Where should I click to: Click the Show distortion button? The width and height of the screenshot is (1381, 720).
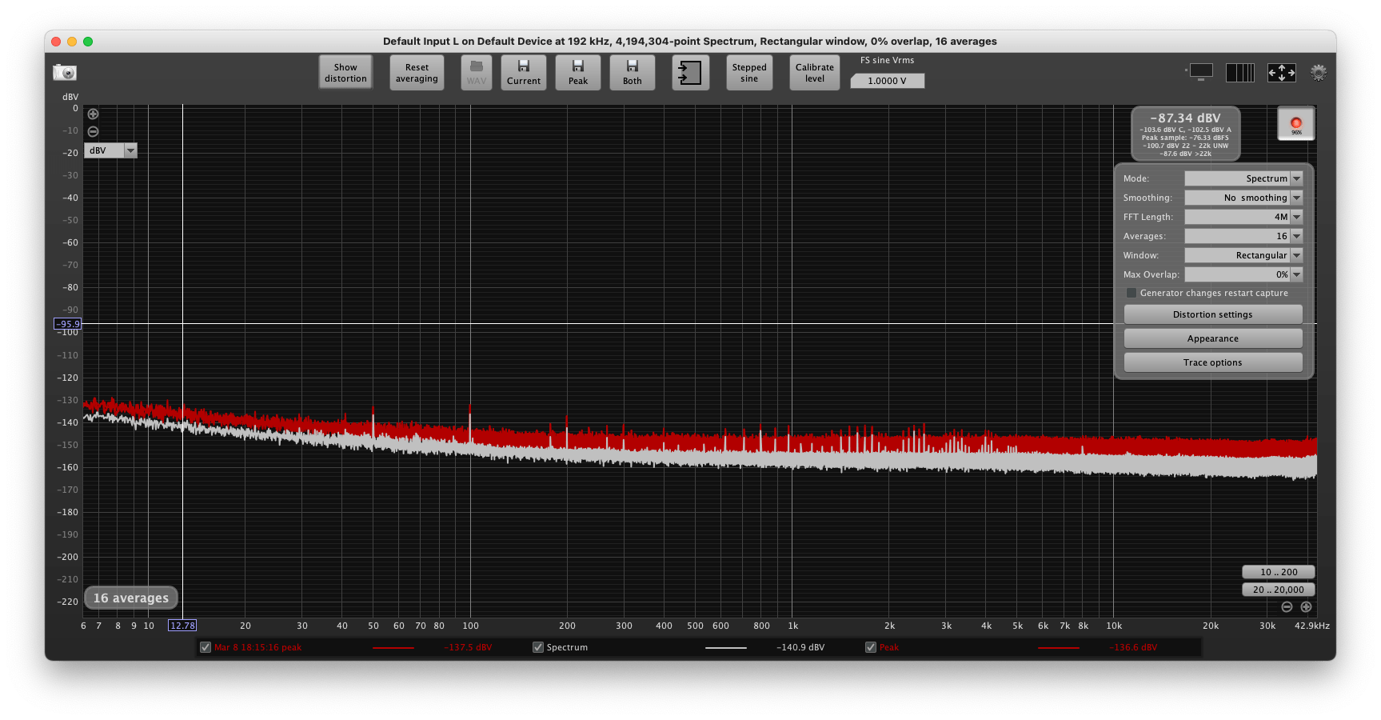pyautogui.click(x=345, y=73)
